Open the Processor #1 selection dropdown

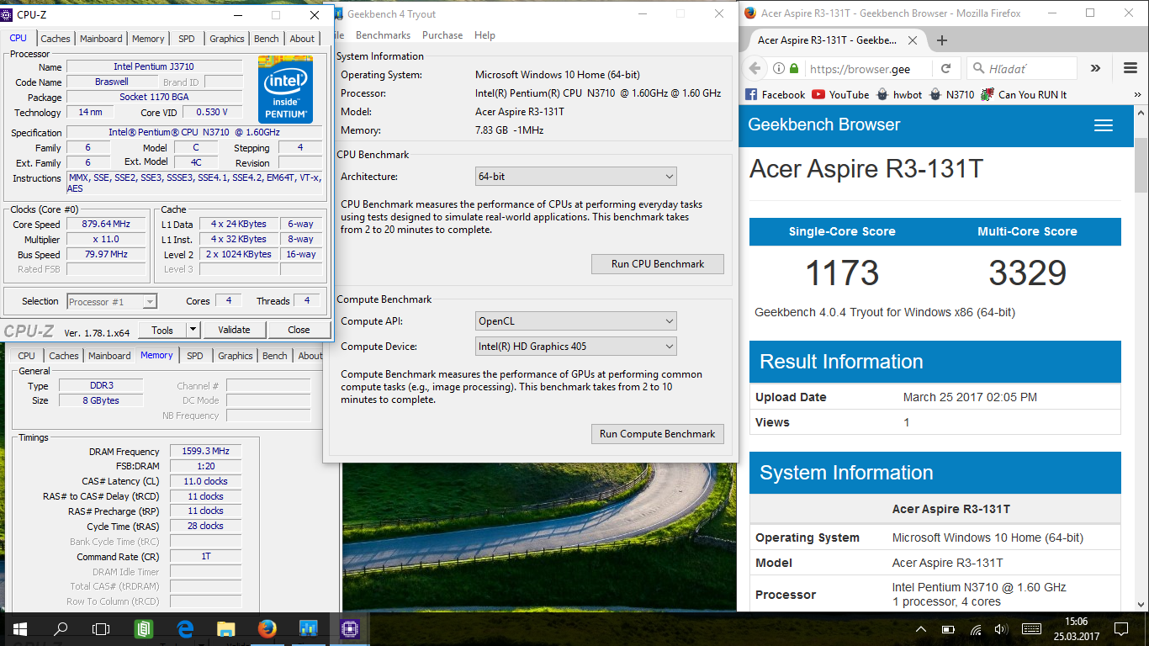112,302
